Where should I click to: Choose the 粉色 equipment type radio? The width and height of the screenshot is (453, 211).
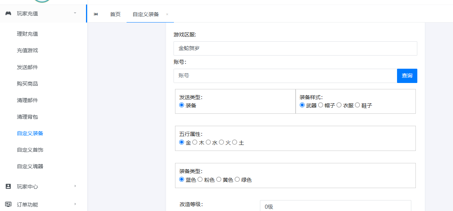tap(200, 179)
